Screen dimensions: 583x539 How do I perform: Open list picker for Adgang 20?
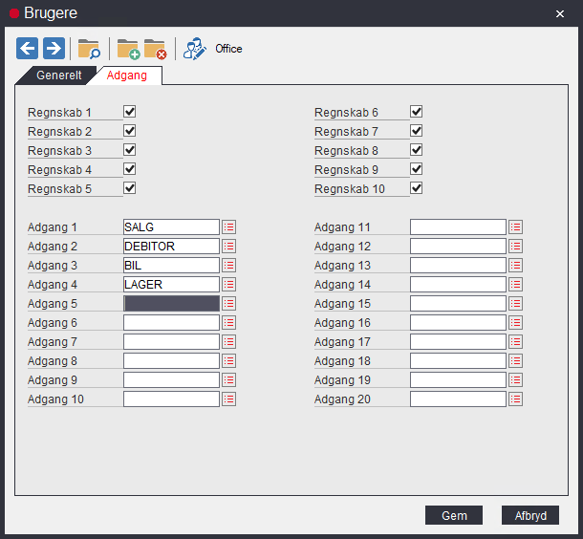point(516,399)
